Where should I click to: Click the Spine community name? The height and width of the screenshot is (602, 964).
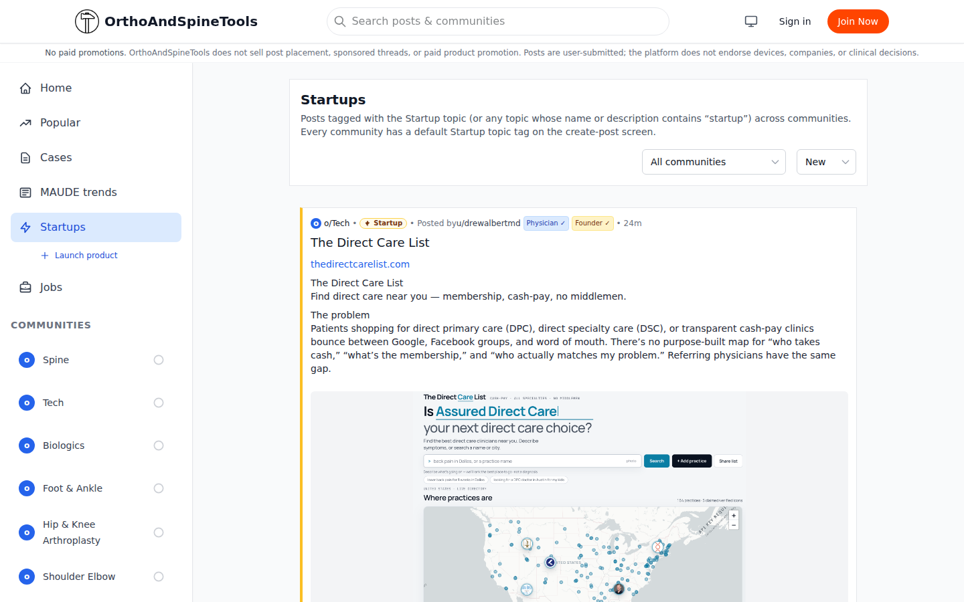(x=56, y=360)
